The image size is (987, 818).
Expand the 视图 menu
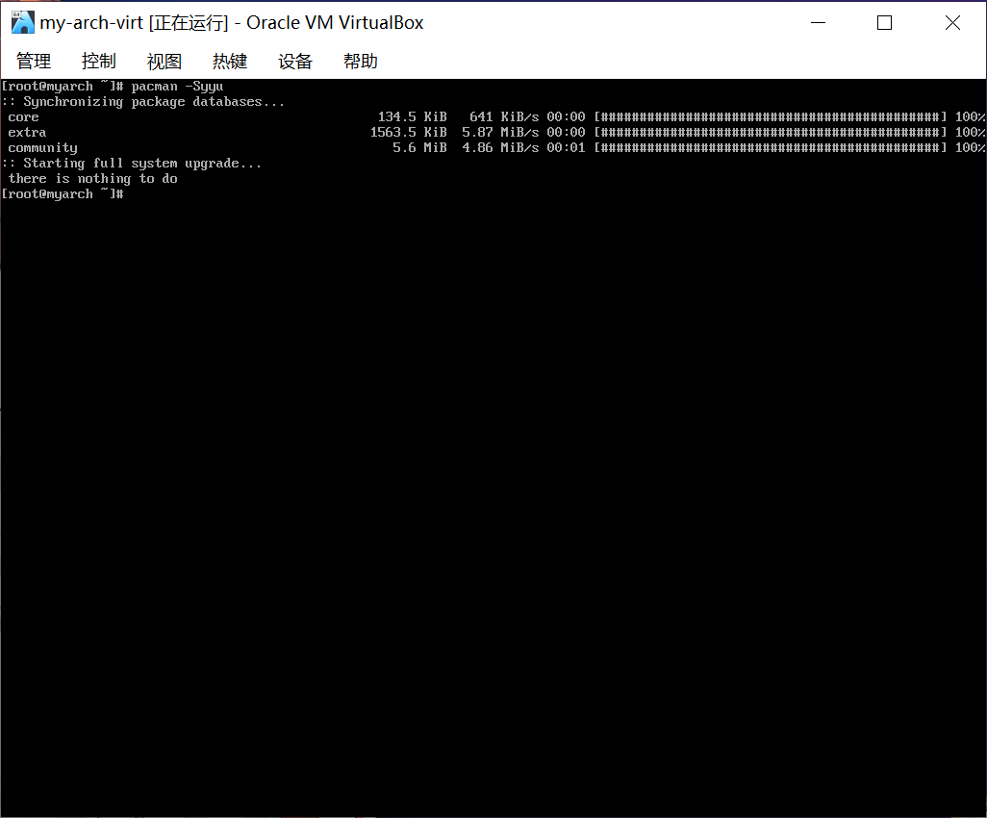[164, 62]
